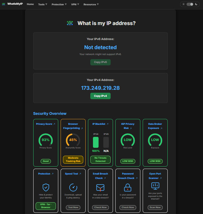Go to Home in the navbar

[30, 4]
